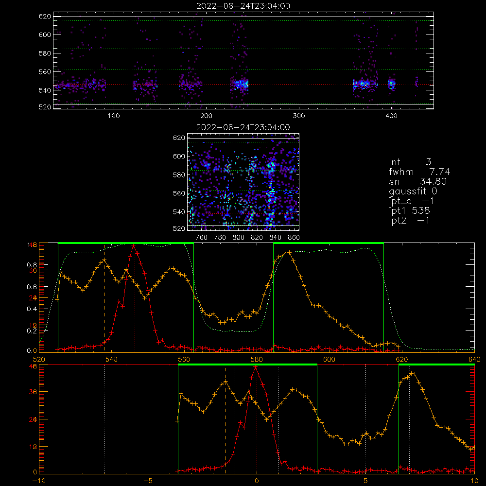
Task: Select the 'ipt1 538' readout text
Action: (409, 211)
